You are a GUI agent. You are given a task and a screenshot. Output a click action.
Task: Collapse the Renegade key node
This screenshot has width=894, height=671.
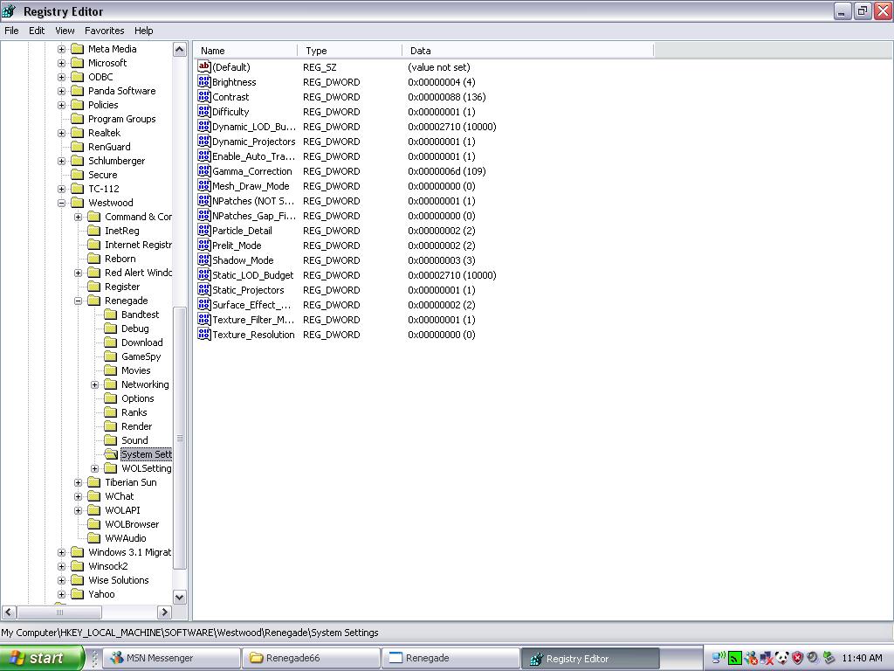coord(79,301)
